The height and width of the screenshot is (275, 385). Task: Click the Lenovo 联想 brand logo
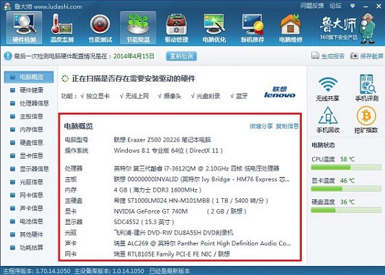(280, 92)
